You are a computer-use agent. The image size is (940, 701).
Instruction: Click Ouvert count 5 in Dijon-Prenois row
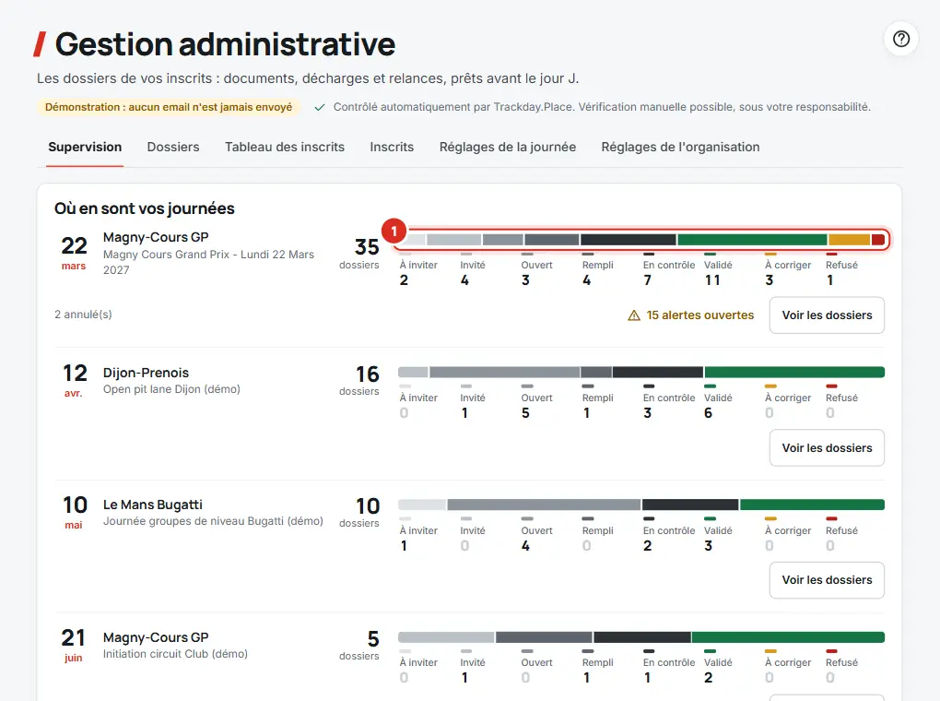point(525,413)
